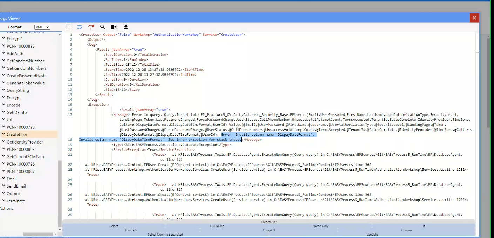This screenshot has width=494, height=238.
Task: Select the QueryString tree item
Action: [x=18, y=90]
